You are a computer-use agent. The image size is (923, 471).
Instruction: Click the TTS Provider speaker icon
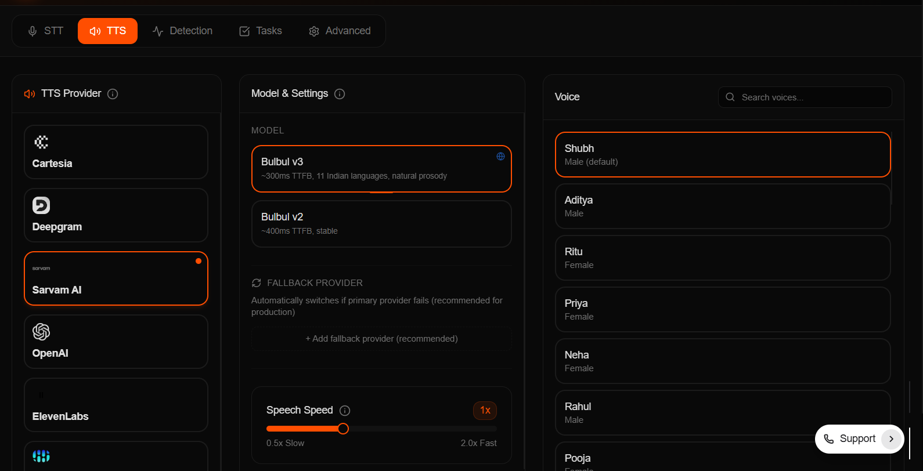click(x=30, y=94)
